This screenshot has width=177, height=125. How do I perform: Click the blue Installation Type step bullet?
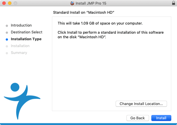pyautogui.click(x=7, y=39)
